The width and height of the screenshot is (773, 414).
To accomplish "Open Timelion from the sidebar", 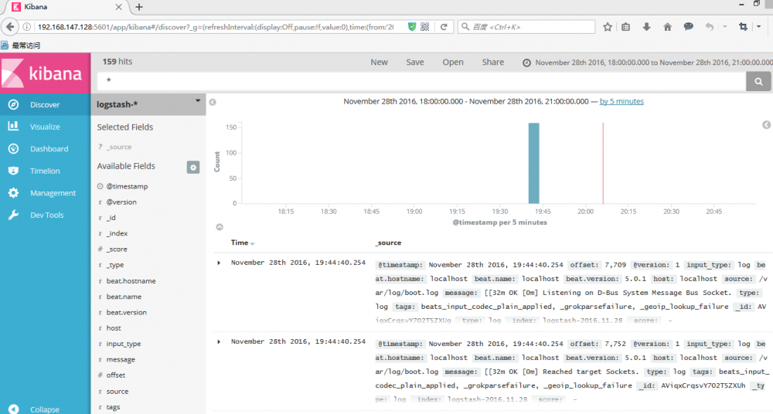I will point(45,171).
